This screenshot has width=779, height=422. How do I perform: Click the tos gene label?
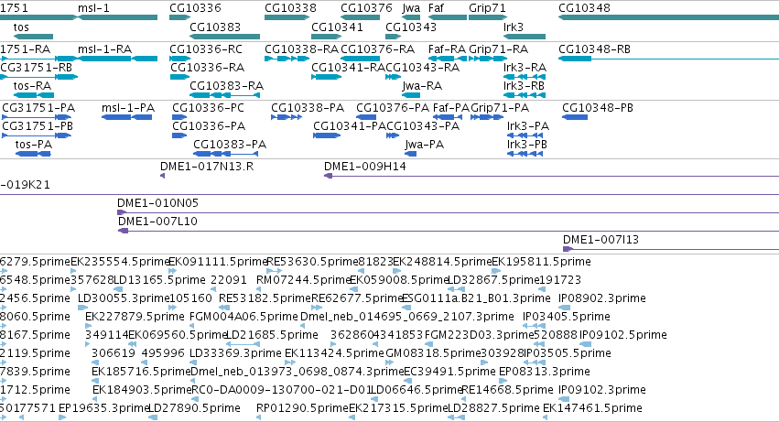(x=21, y=27)
